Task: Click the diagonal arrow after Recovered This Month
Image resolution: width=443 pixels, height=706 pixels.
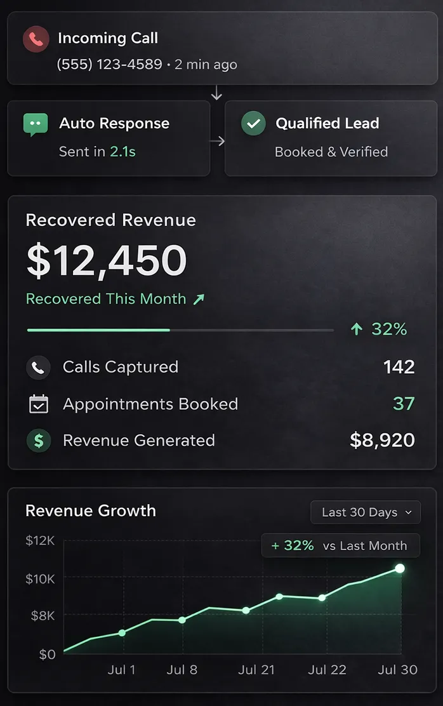Action: pos(199,299)
